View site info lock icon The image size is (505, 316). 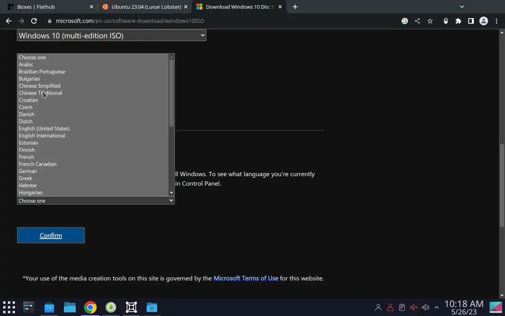(x=49, y=21)
